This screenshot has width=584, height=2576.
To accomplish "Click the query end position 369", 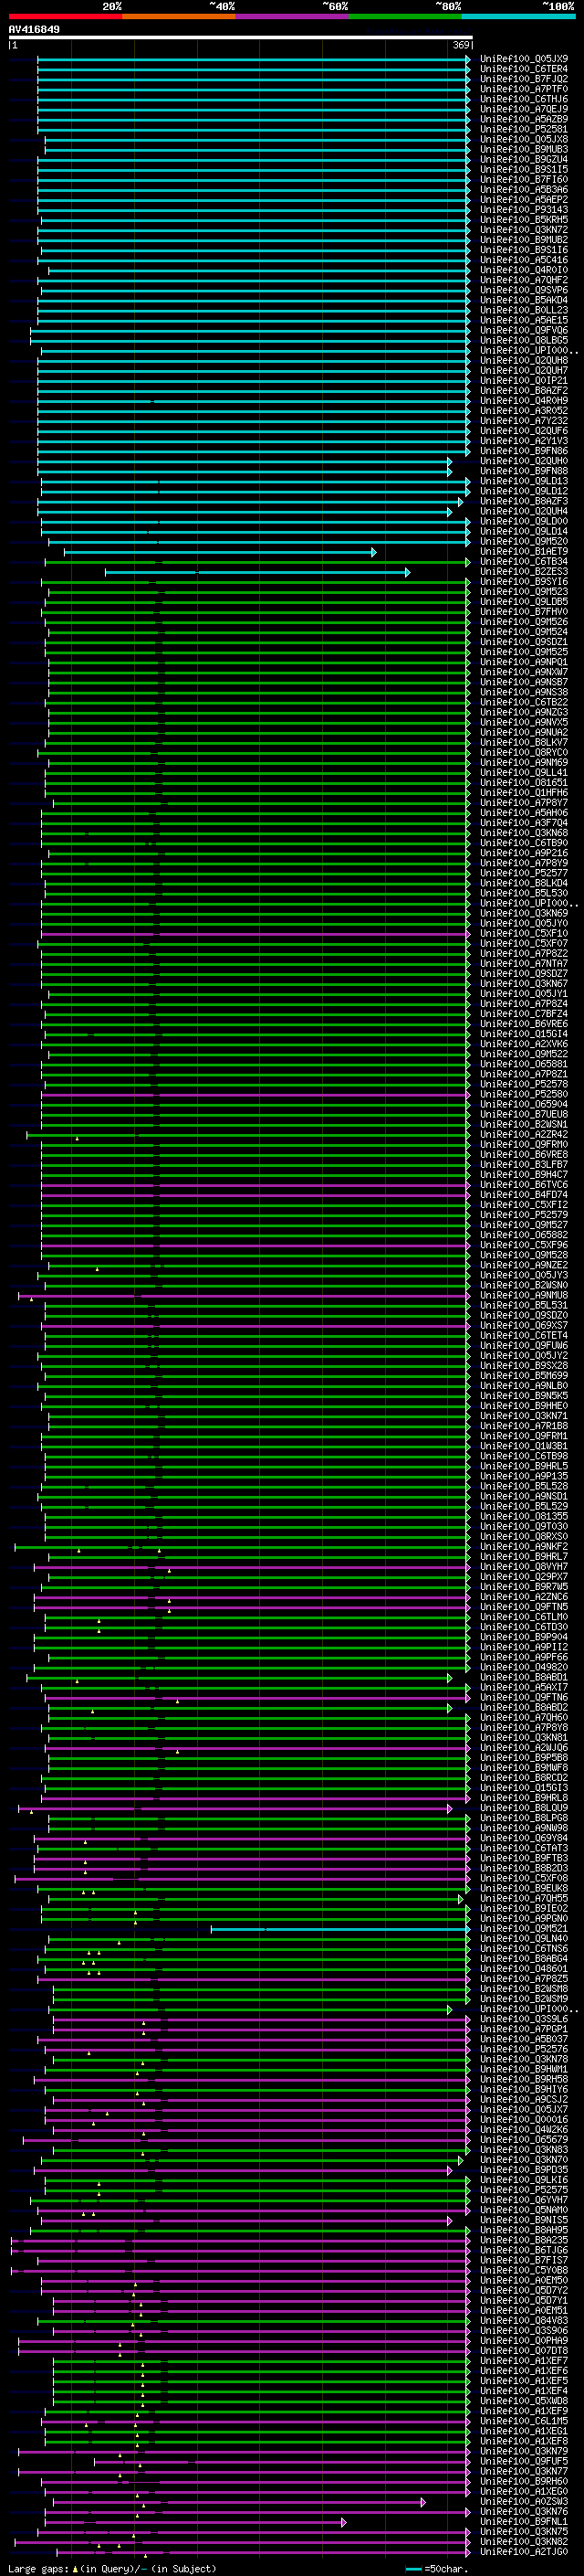I will [x=461, y=45].
